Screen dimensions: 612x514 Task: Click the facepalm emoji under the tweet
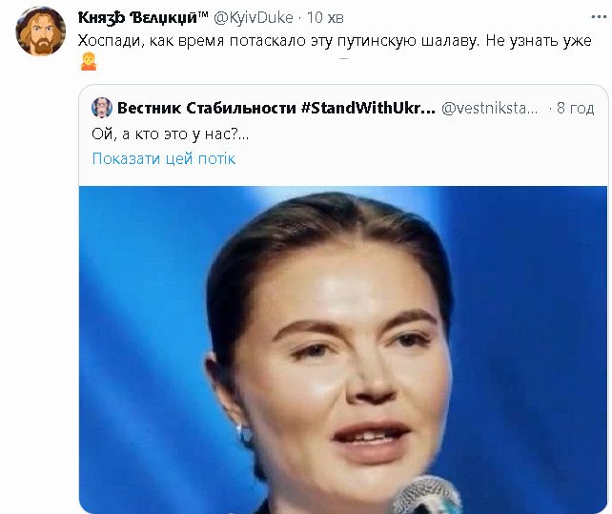pos(89,63)
